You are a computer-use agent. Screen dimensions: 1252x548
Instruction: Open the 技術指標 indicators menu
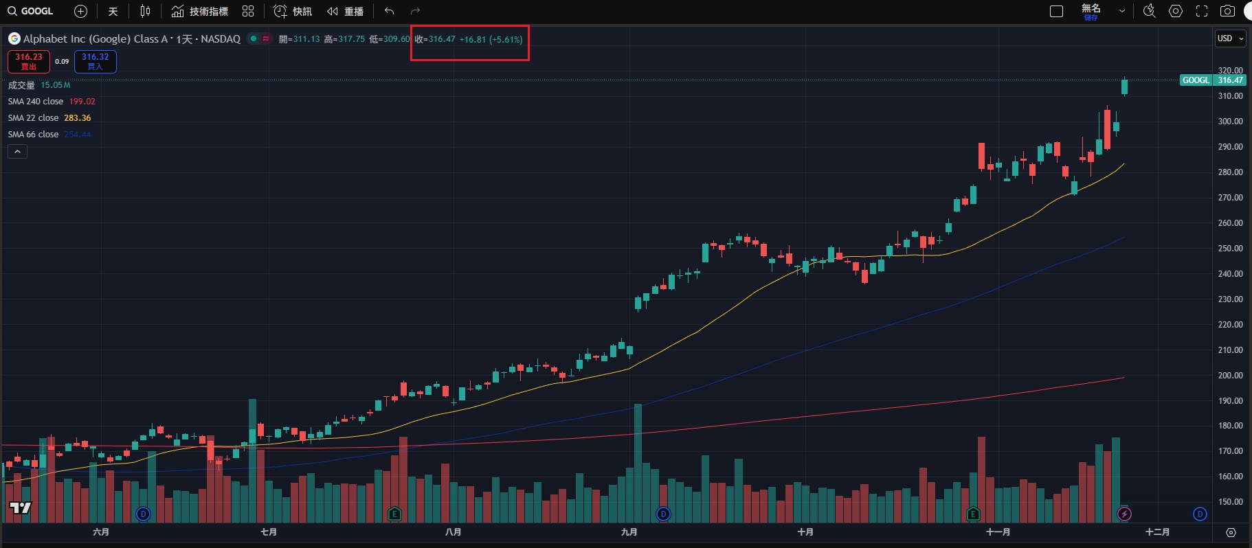point(200,11)
